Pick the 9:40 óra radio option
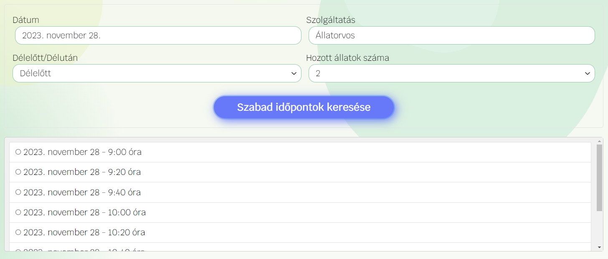Screen dimensions: 608x259 coord(18,192)
